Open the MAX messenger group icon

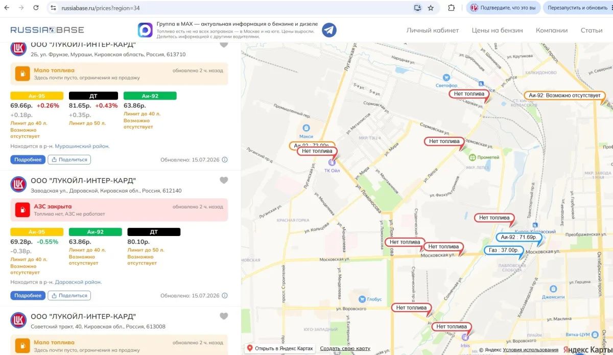click(146, 30)
